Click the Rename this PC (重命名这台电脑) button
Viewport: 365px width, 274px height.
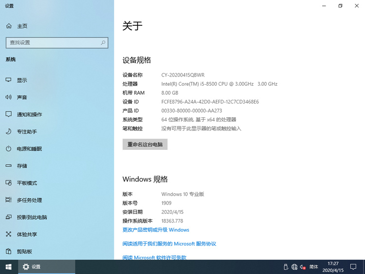click(145, 145)
